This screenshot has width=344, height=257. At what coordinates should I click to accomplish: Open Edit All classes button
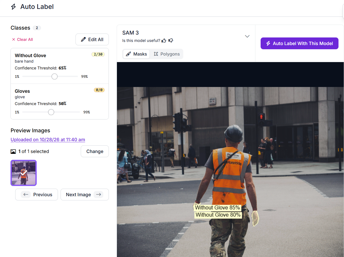[92, 40]
